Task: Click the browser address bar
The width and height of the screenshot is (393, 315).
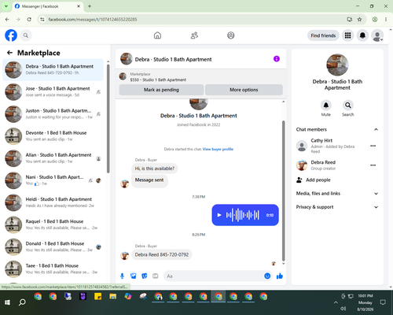Action: point(194,20)
